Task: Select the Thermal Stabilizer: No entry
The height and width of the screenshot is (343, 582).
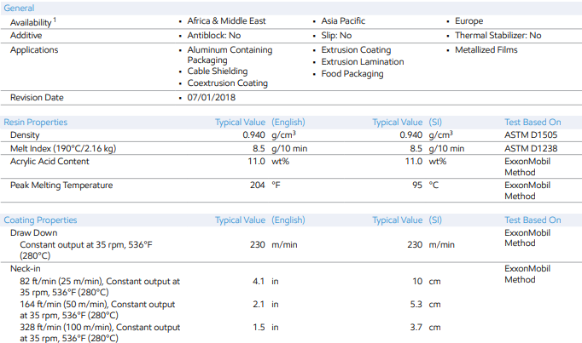Action: coord(498,36)
